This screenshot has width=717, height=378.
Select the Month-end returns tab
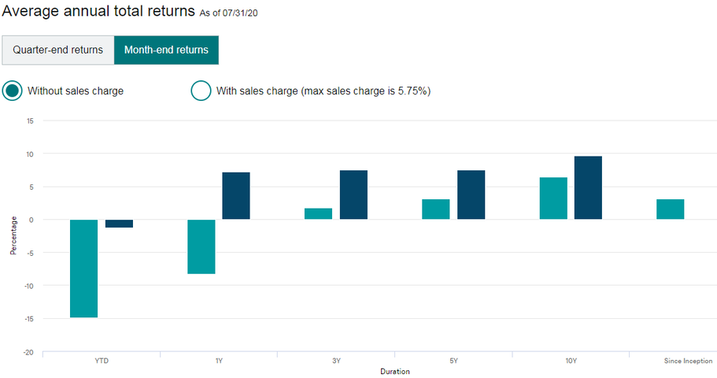coord(166,50)
